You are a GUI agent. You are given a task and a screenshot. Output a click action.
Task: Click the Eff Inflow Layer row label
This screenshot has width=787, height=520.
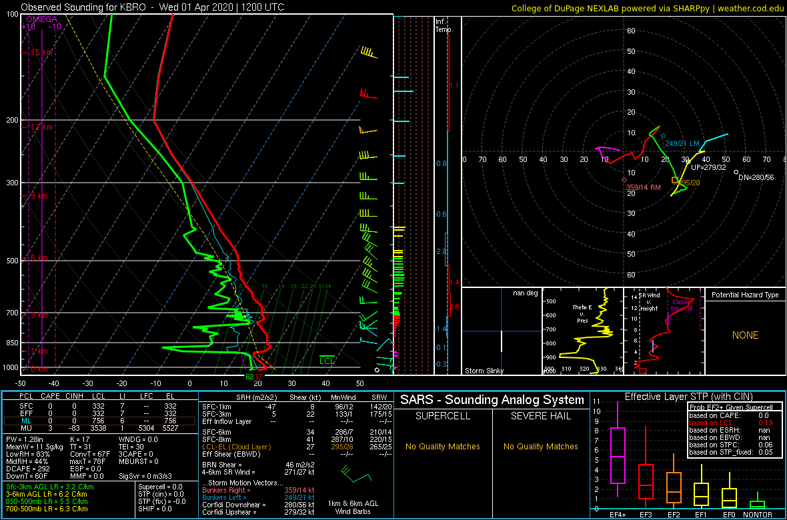[x=225, y=421]
